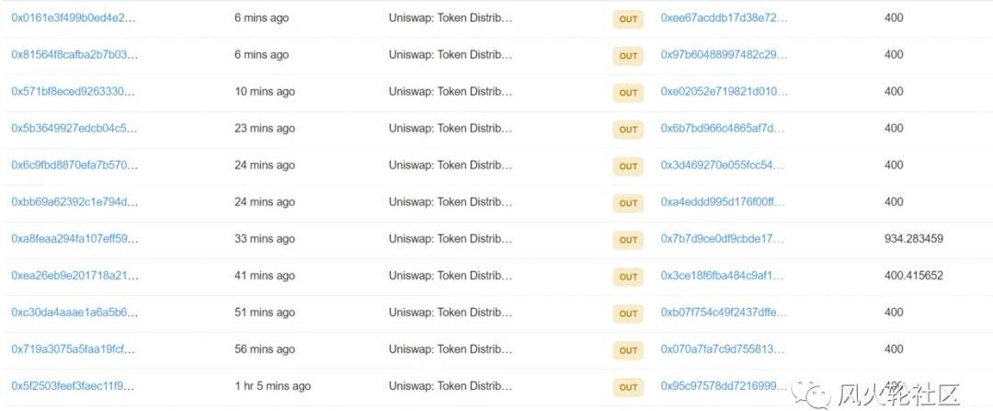Screen dimensions: 993x411
Task: Open transaction hash 0x0161e3f499b0ed4e2
Action: tap(74, 17)
